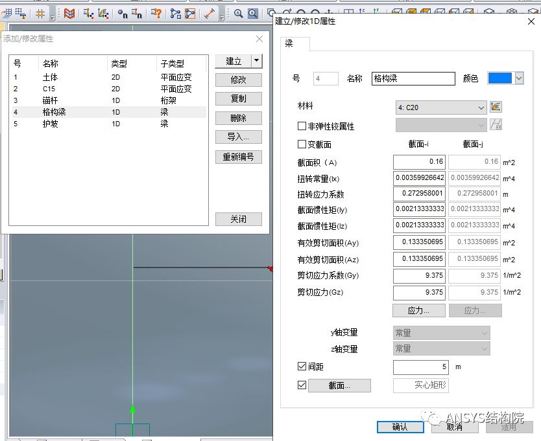
Task: Uncheck the 间距 checkbox
Action: pyautogui.click(x=302, y=367)
